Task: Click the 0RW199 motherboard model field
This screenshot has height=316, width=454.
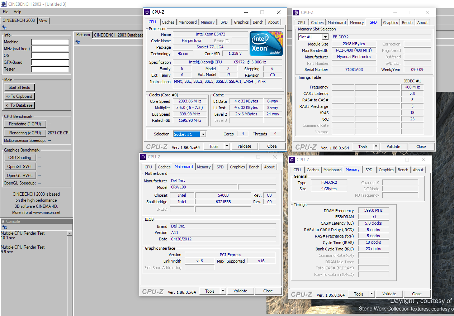Action: 203,187
